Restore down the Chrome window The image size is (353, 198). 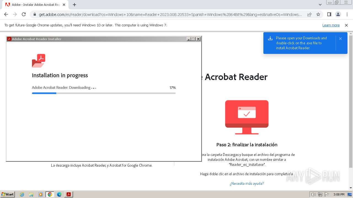(x=337, y=2)
